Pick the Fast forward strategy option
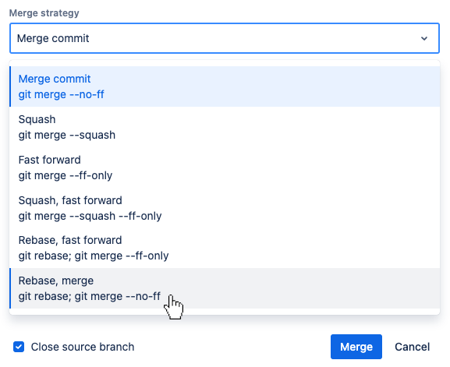This screenshot has width=450, height=367. click(x=225, y=168)
